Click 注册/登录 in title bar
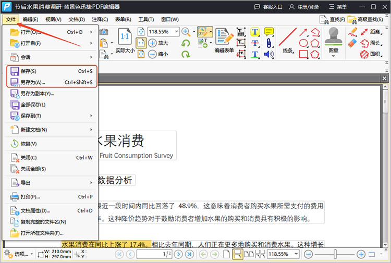391x263 pixels. 304,7
